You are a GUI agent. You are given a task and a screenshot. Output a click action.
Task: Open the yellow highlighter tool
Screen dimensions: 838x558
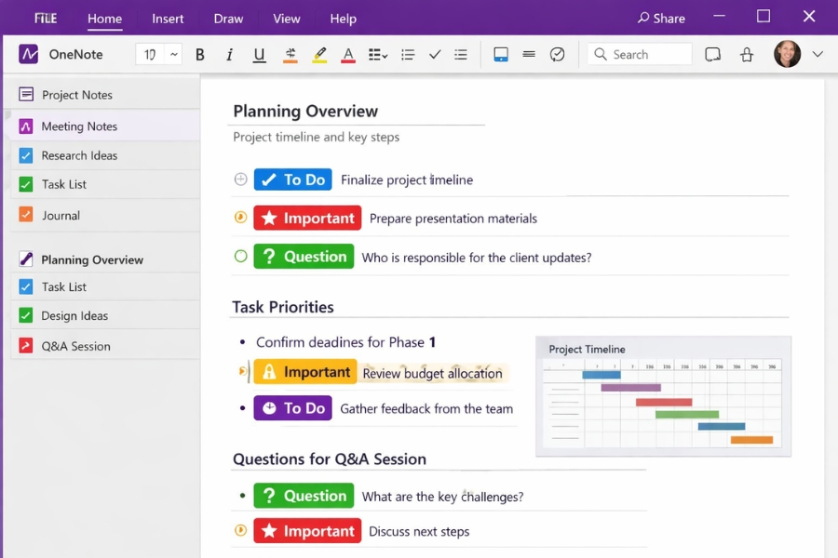319,54
